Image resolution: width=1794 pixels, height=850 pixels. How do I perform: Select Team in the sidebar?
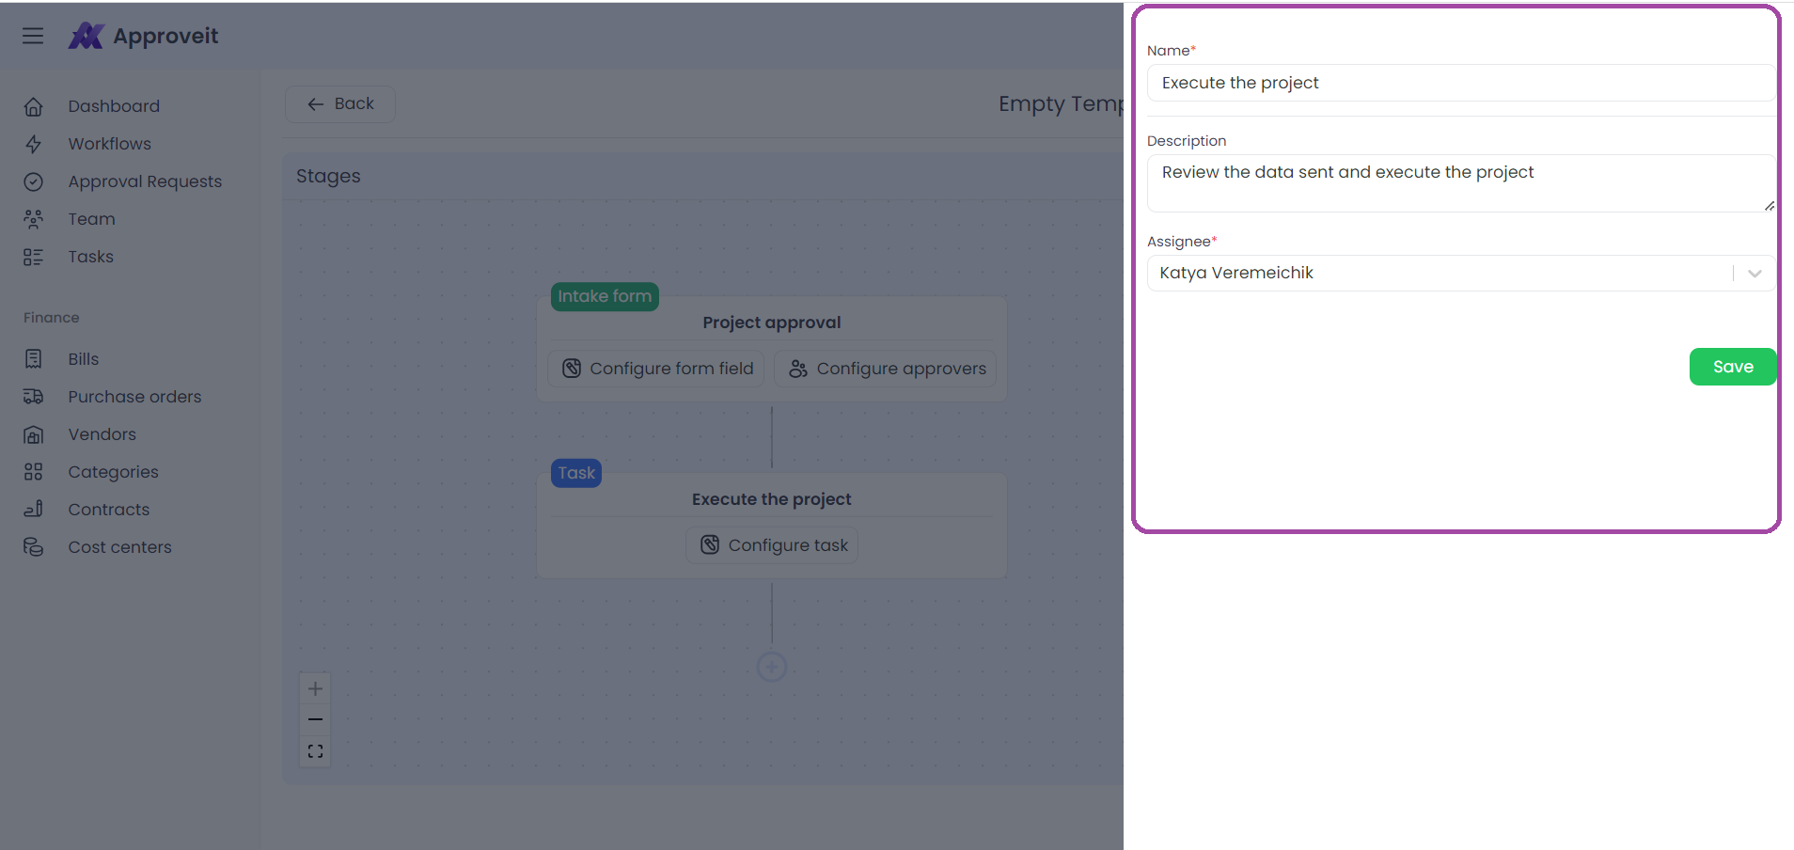point(91,219)
